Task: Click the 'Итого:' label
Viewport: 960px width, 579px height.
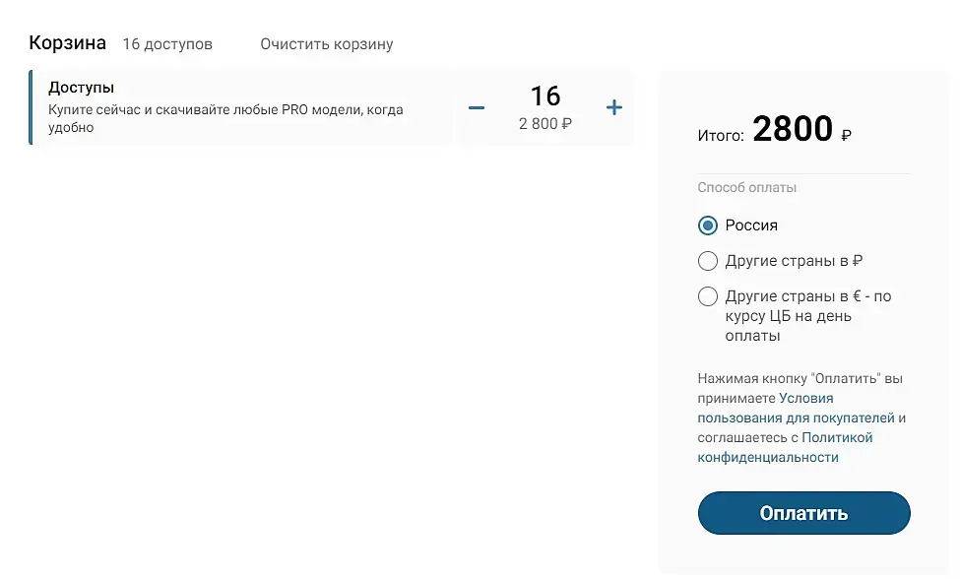Action: [721, 136]
